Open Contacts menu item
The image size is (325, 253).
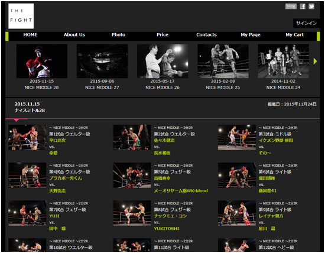[206, 35]
